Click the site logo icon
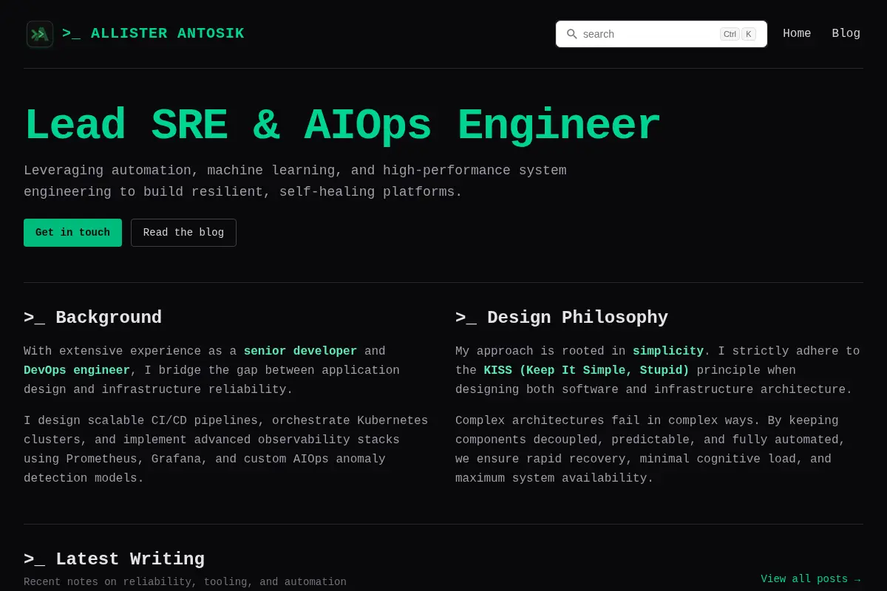The image size is (887, 591). point(40,34)
